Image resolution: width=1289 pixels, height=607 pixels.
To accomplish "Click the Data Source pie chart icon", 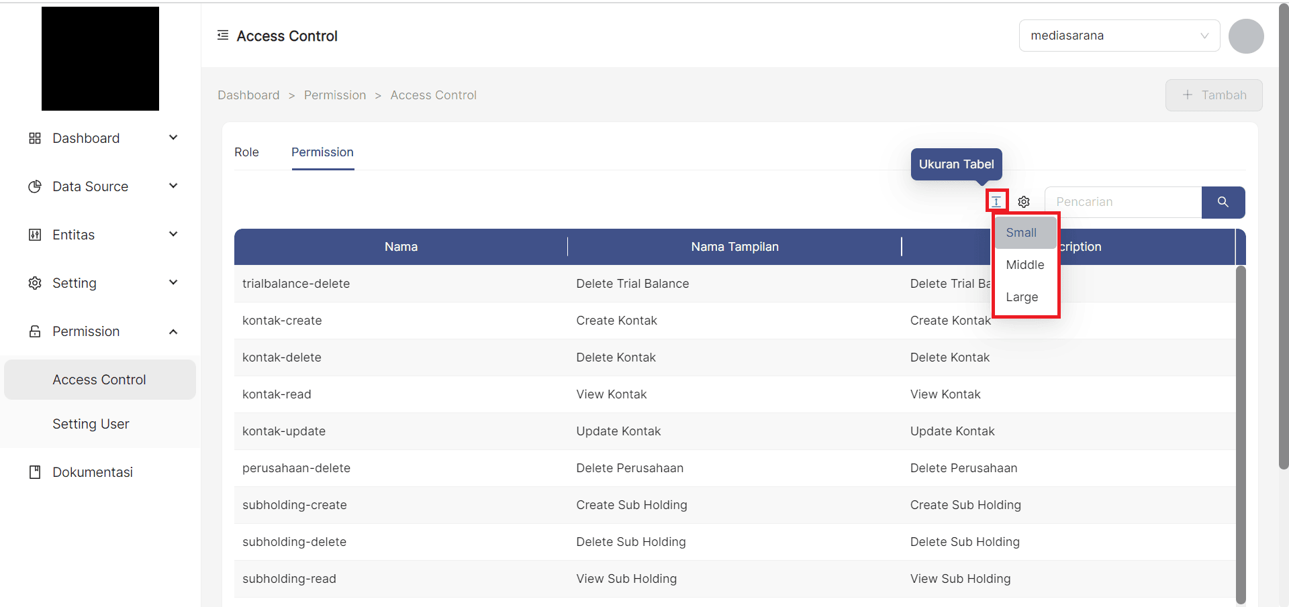I will pyautogui.click(x=35, y=186).
